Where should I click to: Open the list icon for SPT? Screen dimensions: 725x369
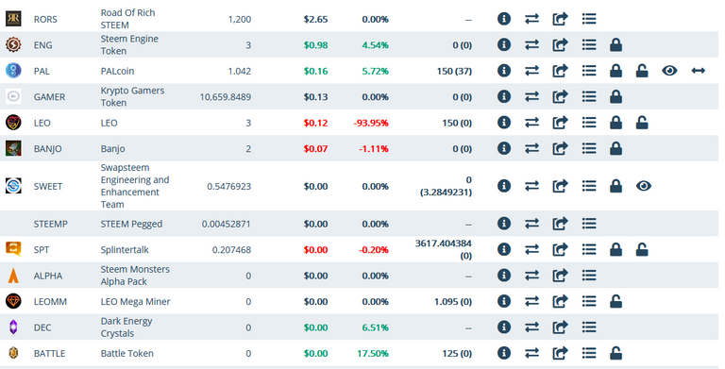tap(589, 249)
